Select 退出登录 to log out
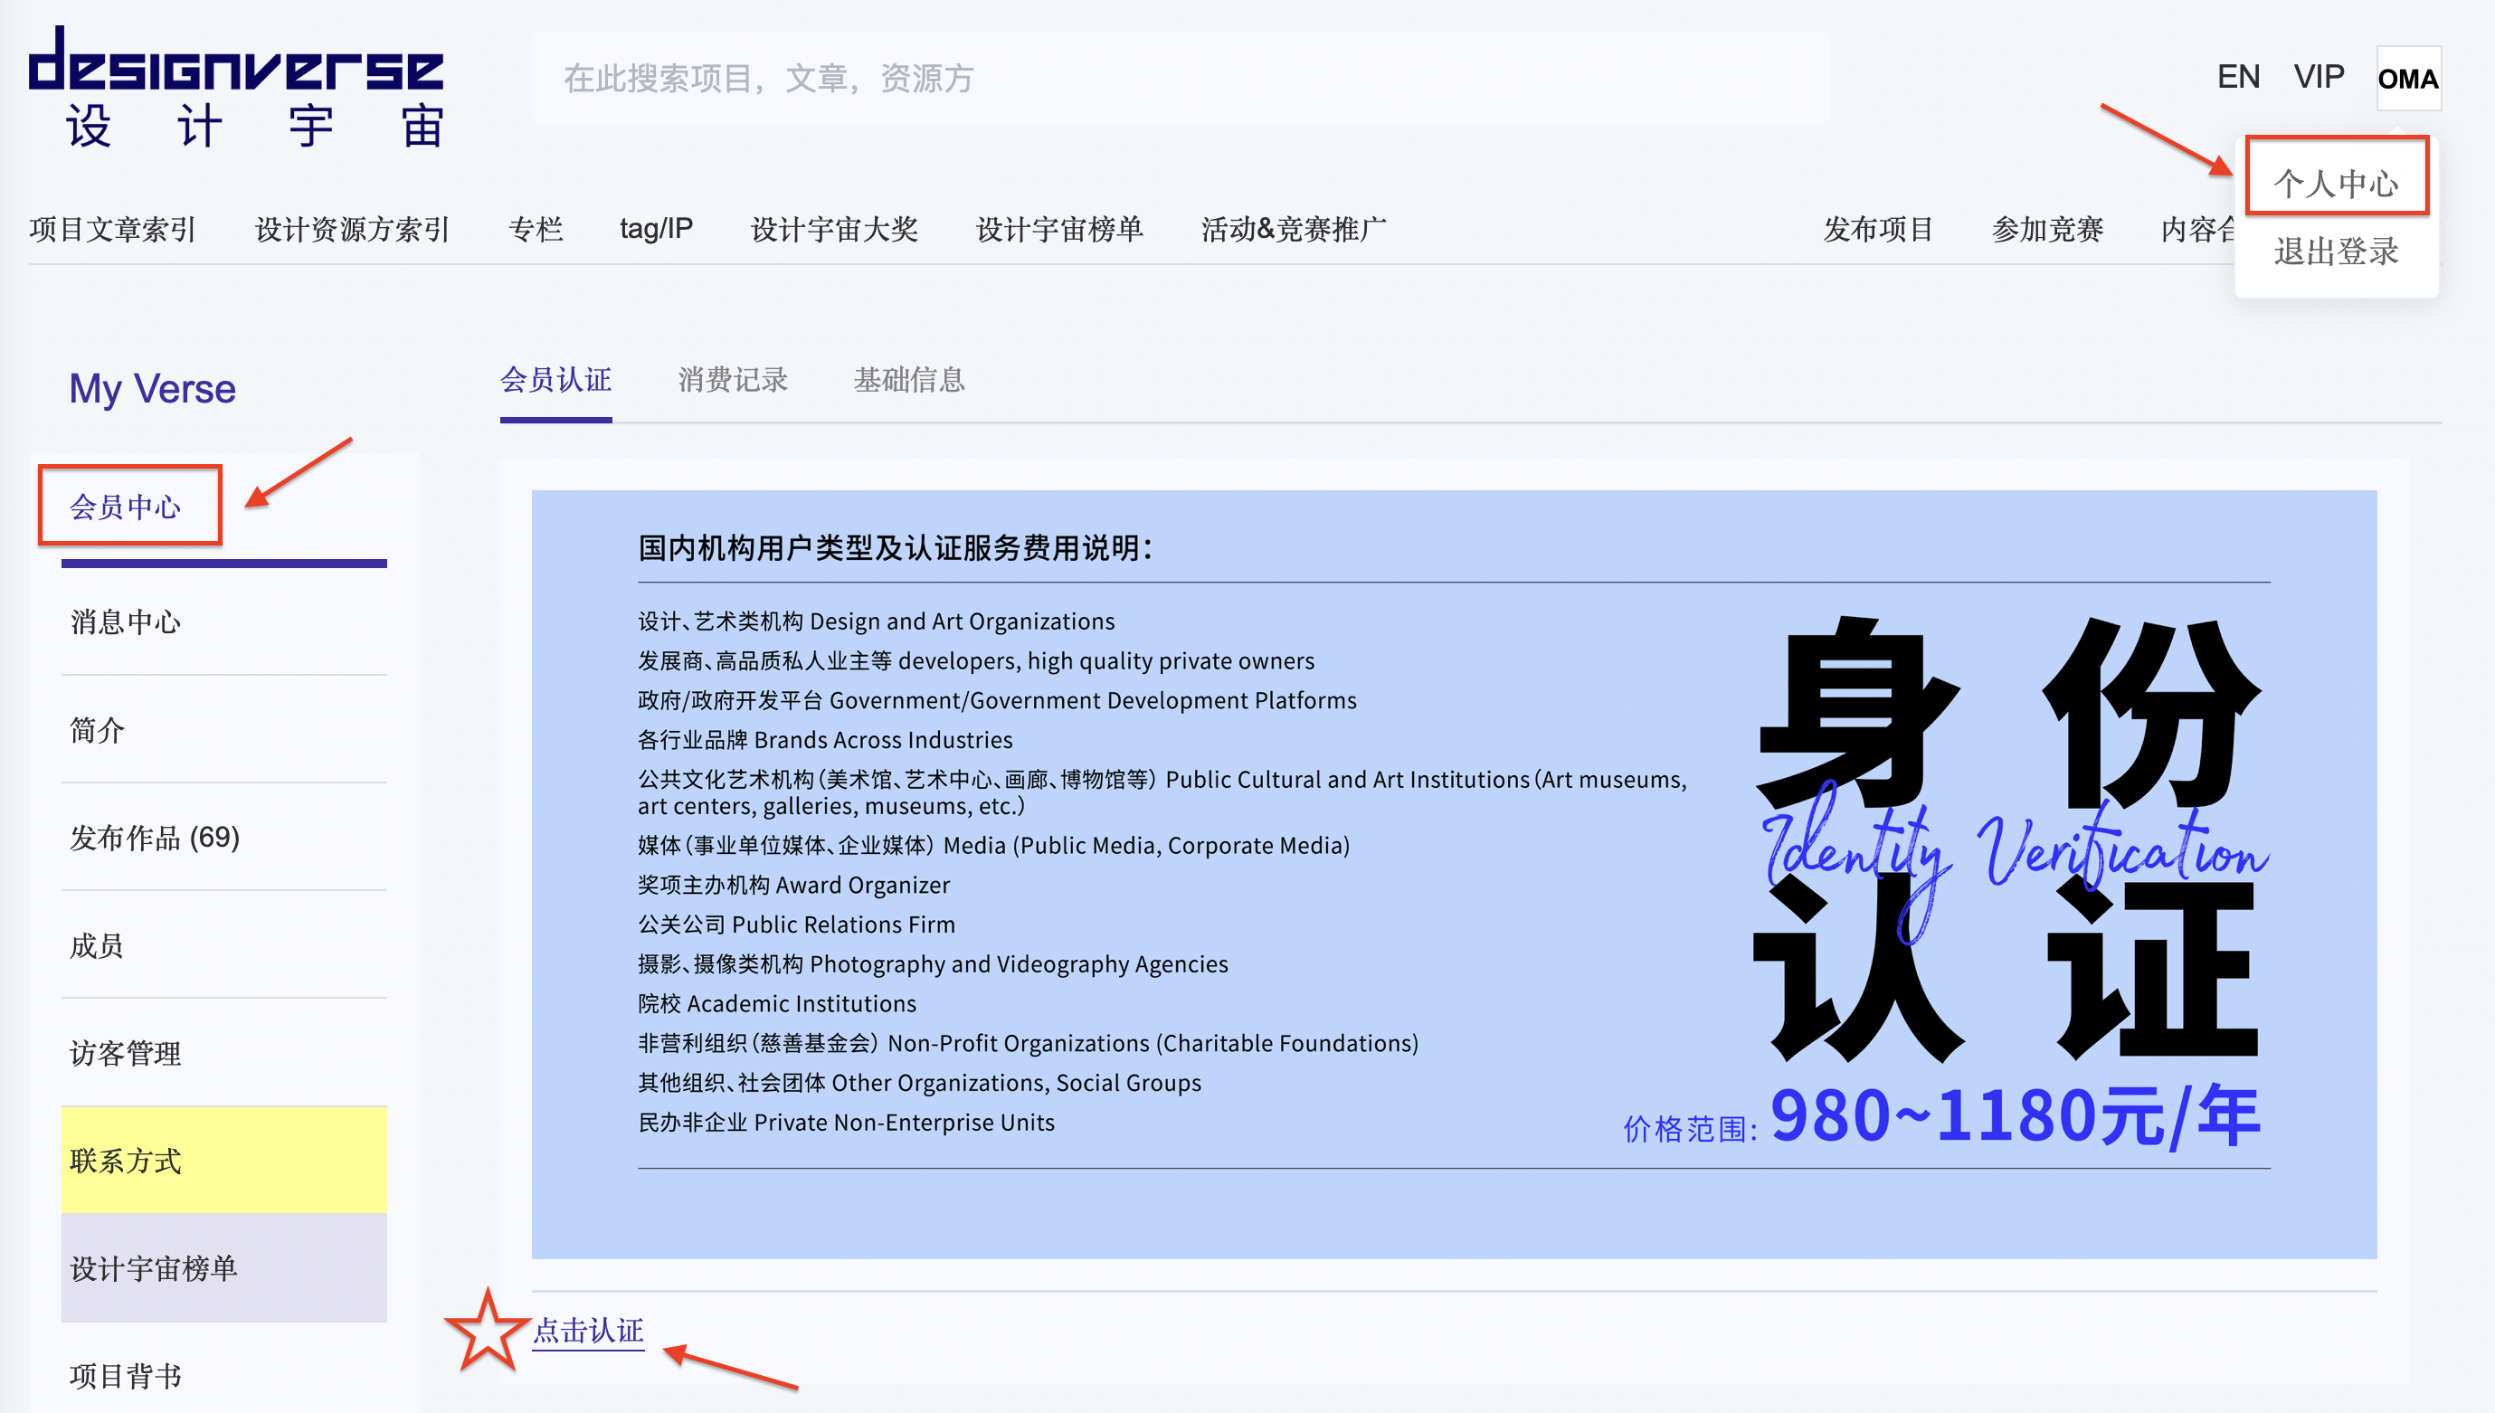Screen dimensions: 2495x1413 [2336, 252]
